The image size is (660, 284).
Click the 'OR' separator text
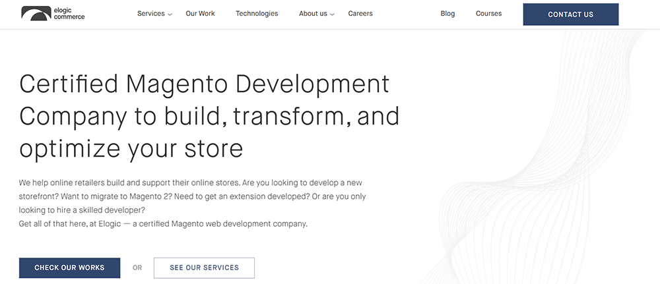coord(137,268)
